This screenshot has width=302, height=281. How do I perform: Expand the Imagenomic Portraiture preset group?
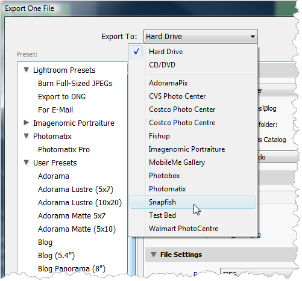[26, 123]
